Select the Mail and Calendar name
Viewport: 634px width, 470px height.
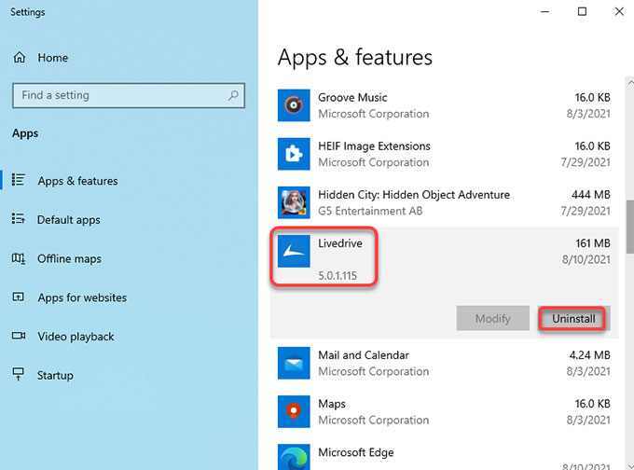point(364,355)
